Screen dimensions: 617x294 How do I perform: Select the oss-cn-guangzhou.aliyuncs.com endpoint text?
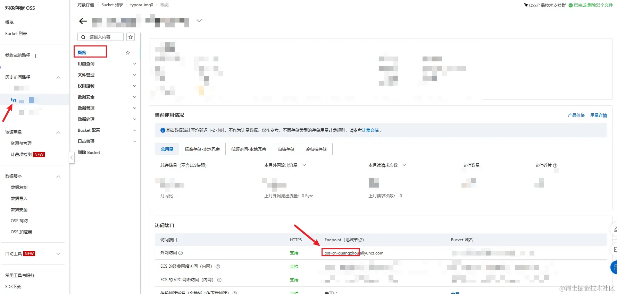(354, 253)
